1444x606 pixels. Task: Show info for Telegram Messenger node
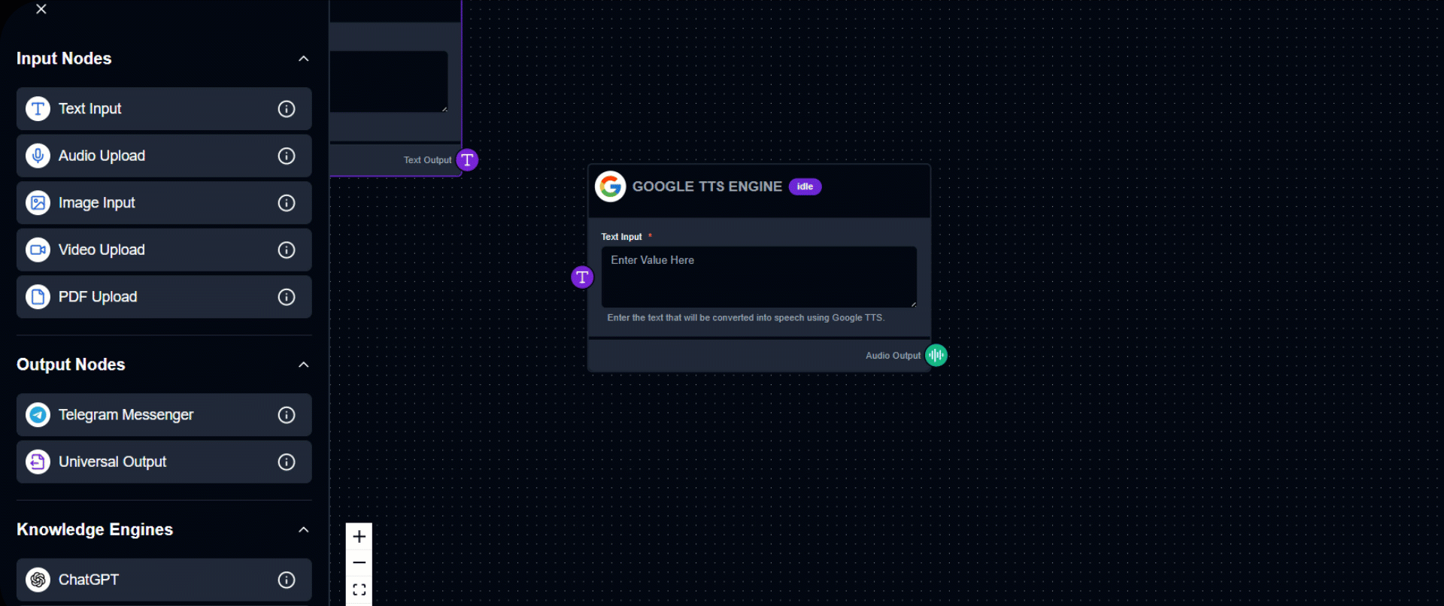(287, 415)
